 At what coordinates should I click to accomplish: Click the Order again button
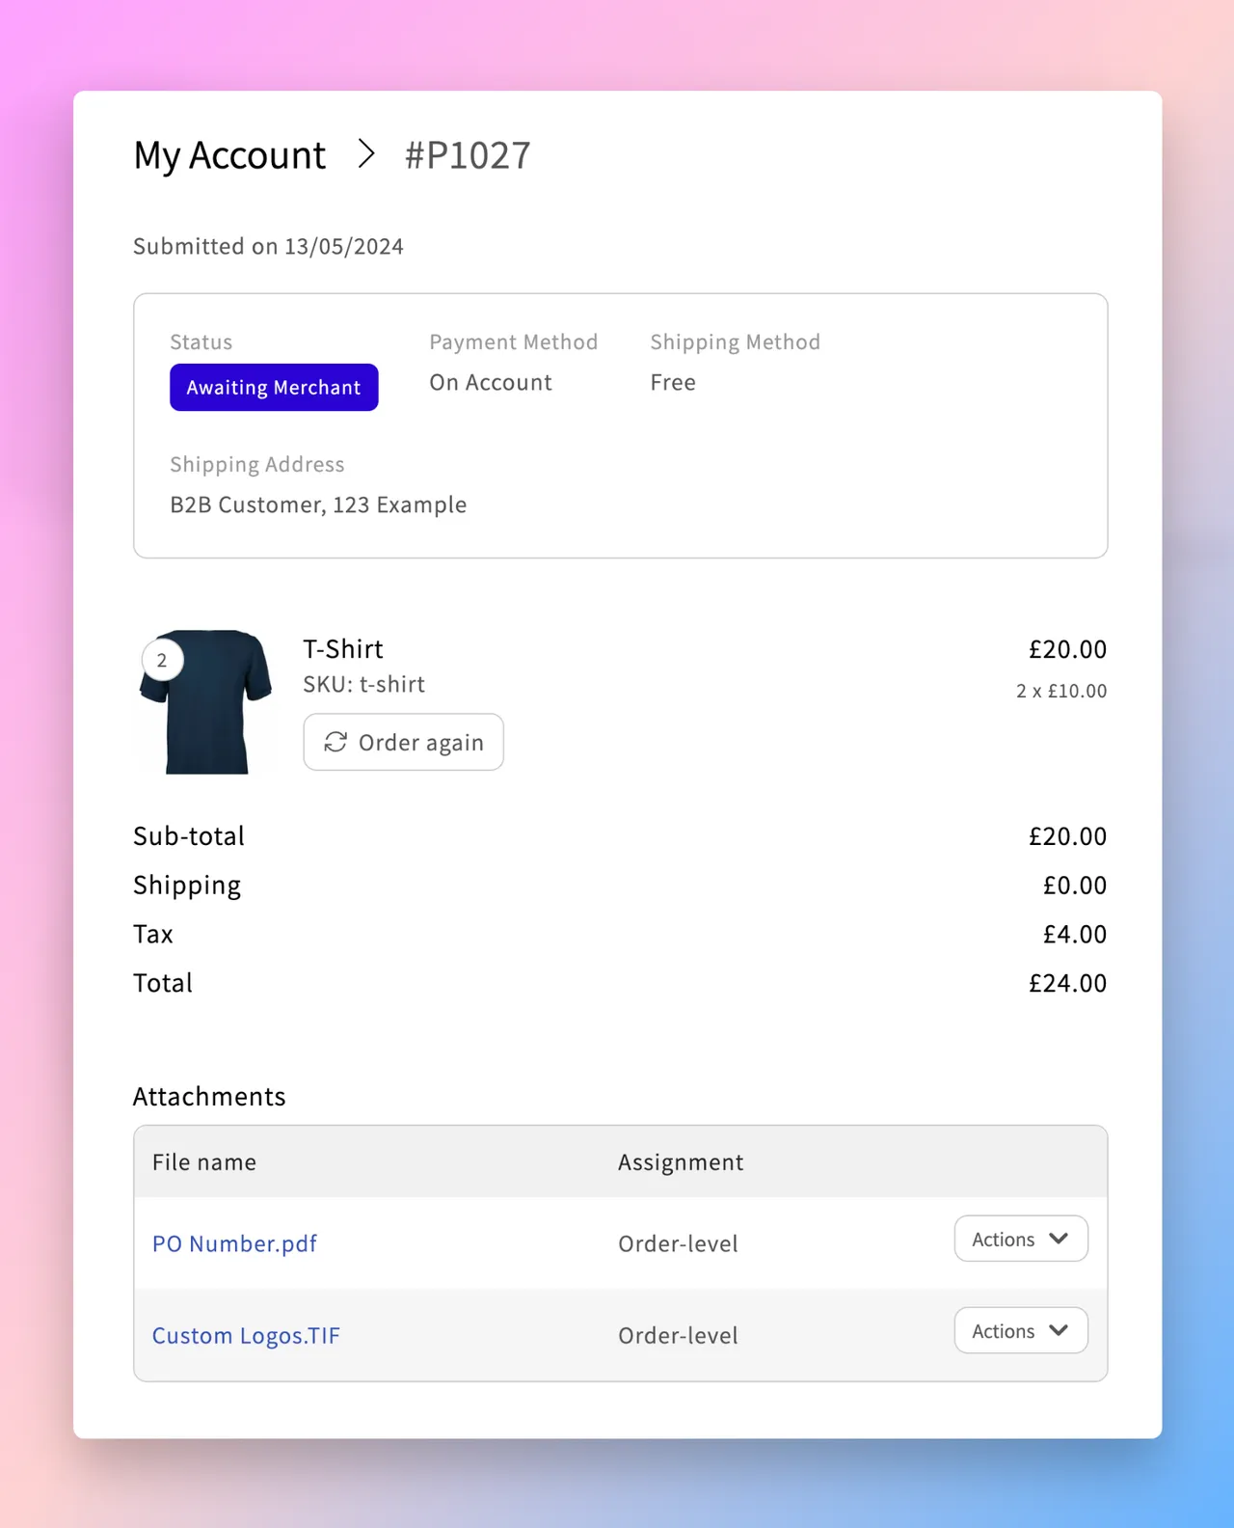click(x=403, y=742)
